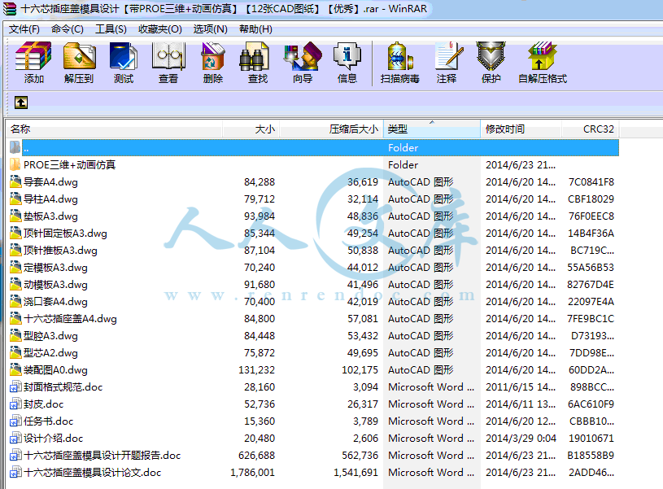The width and height of the screenshot is (663, 489).
Task: Open the Help (帮助) menu
Action: 255,29
